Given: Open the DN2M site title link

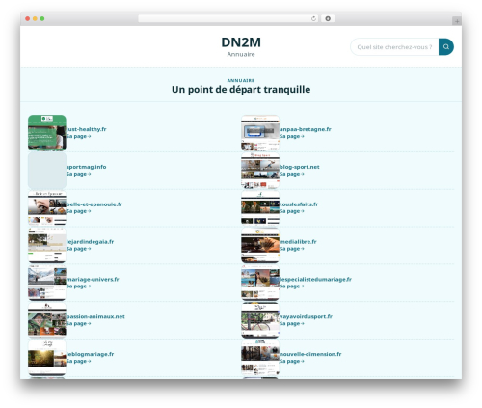Looking at the screenshot, I should pyautogui.click(x=241, y=42).
